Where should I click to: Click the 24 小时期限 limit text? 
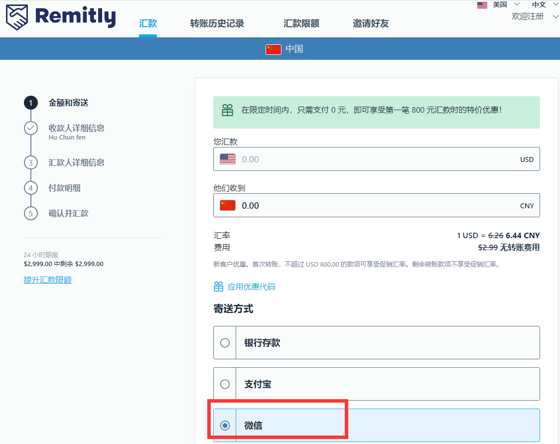click(x=41, y=255)
